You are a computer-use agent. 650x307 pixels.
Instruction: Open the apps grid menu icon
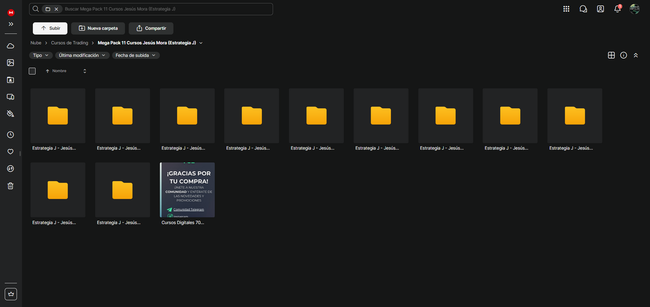(x=566, y=9)
